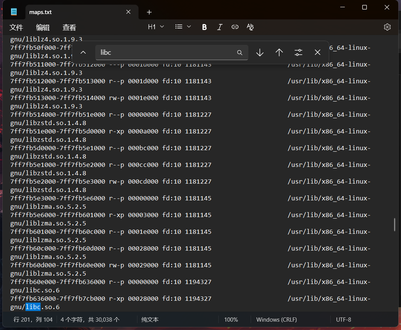Click the magnifier search icon

(240, 52)
